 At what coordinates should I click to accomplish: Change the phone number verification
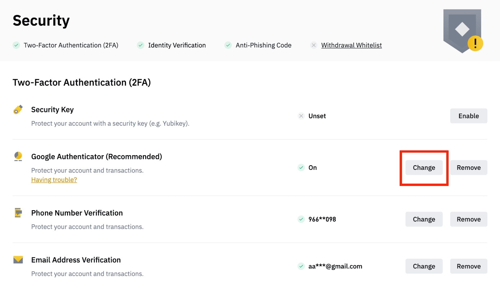[x=424, y=219]
